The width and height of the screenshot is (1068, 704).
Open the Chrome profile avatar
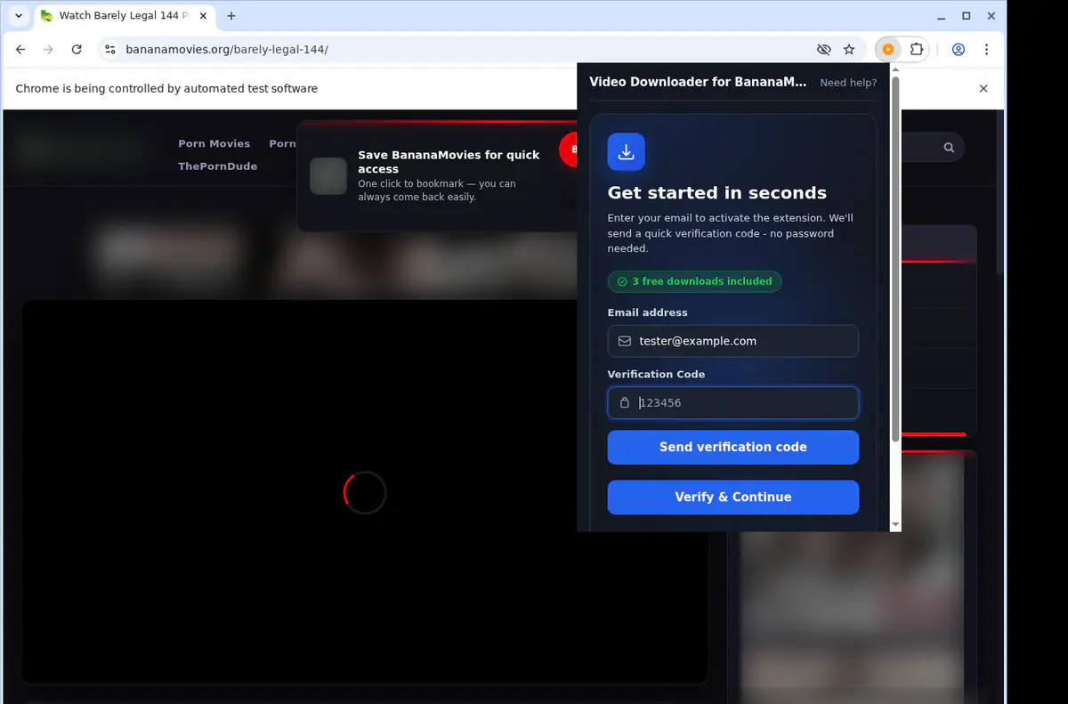pyautogui.click(x=959, y=50)
